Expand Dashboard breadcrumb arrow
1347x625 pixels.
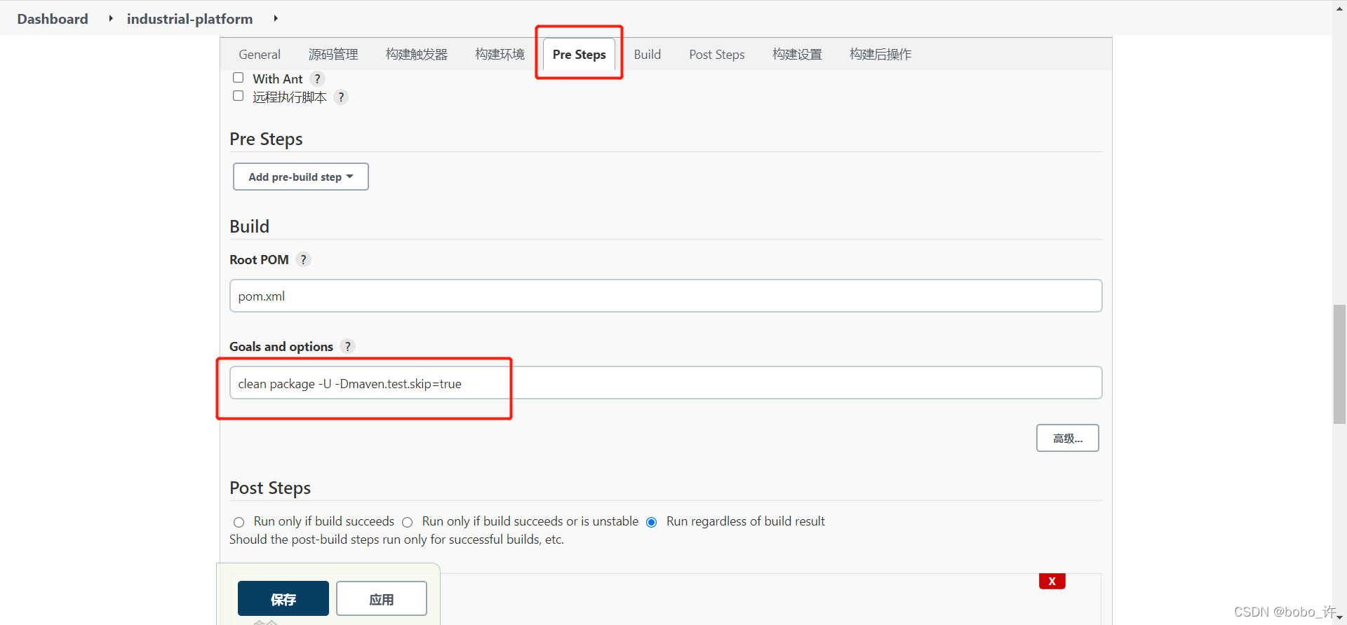click(x=110, y=18)
